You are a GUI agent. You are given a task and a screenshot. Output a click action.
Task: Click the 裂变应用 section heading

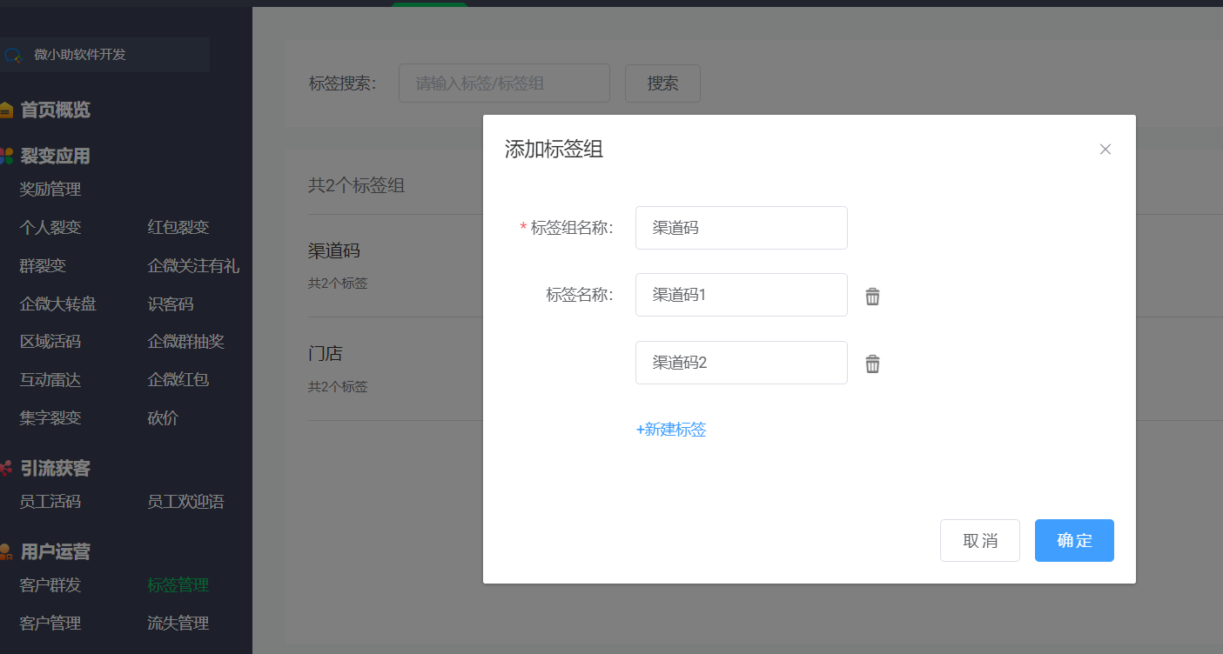click(x=55, y=157)
